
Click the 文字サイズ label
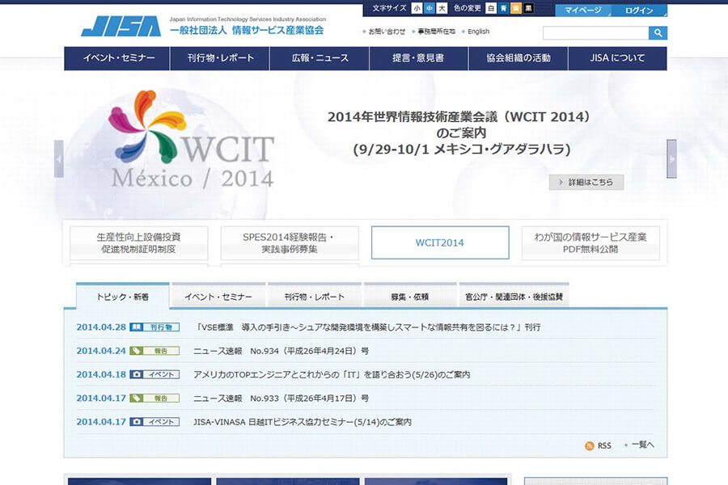pos(389,8)
